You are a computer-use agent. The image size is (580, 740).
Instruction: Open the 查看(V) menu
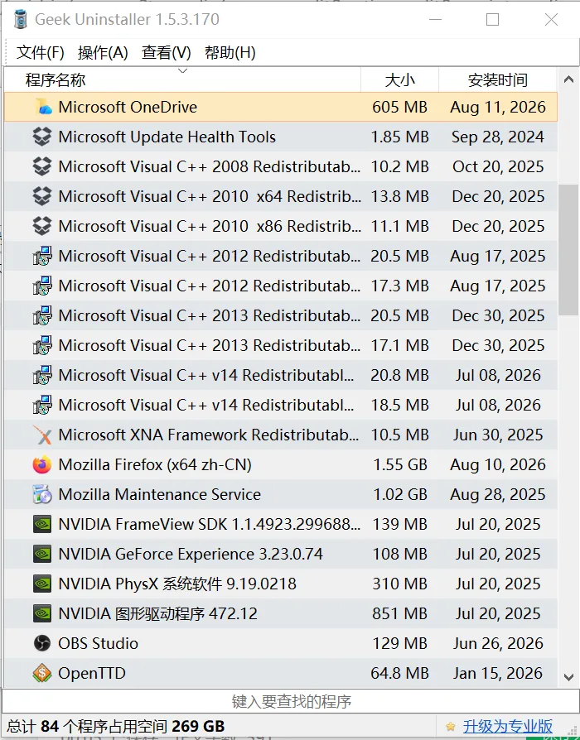[x=166, y=52]
